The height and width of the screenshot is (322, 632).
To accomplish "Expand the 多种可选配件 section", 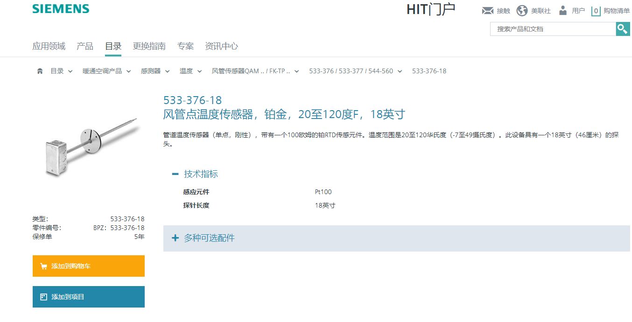I will [x=176, y=238].
